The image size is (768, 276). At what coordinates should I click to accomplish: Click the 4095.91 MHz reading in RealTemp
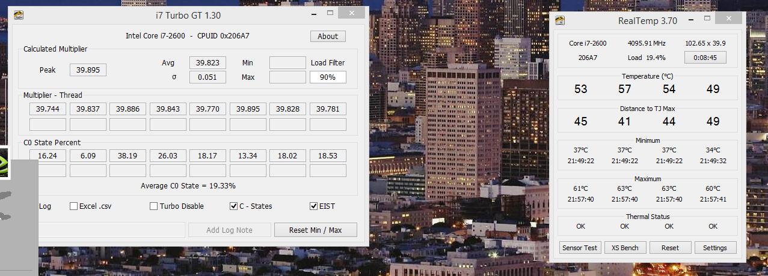[x=647, y=43]
